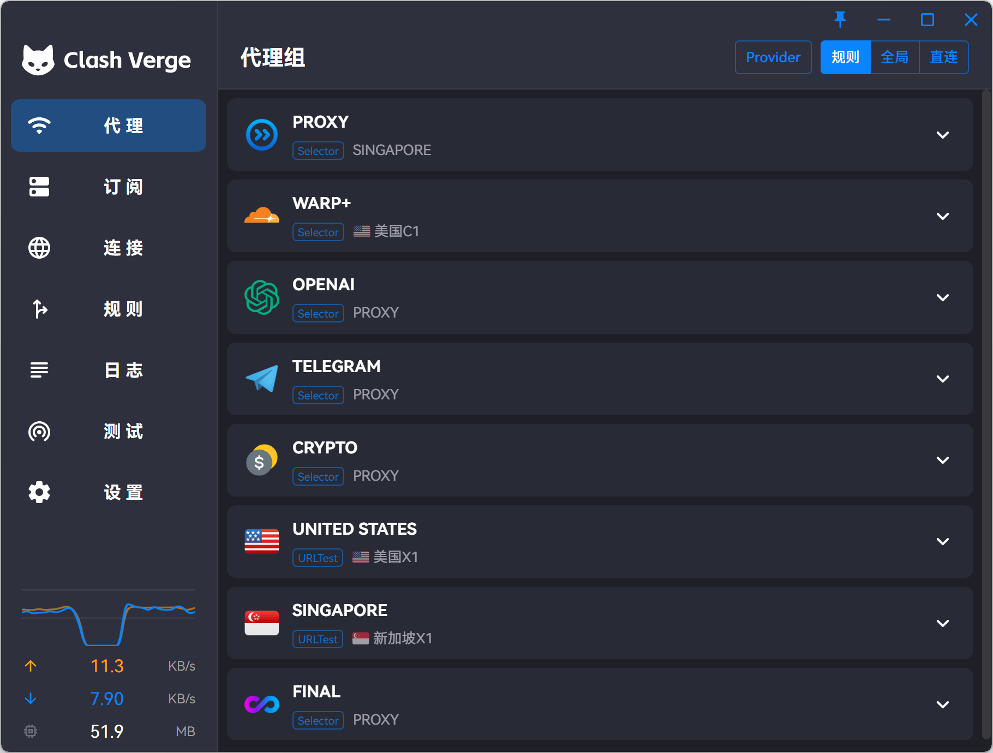Click the PROXY group arrow icon
This screenshot has width=993, height=753.
[262, 135]
